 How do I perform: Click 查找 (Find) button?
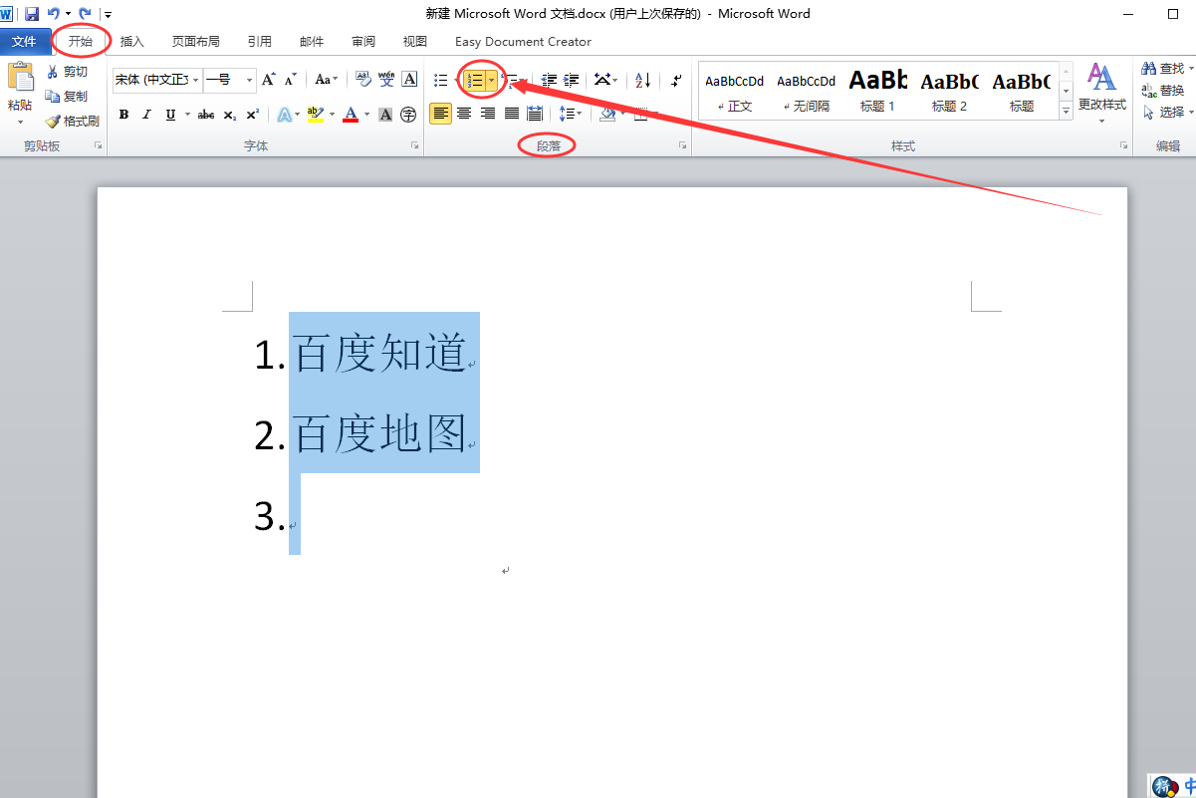1165,69
